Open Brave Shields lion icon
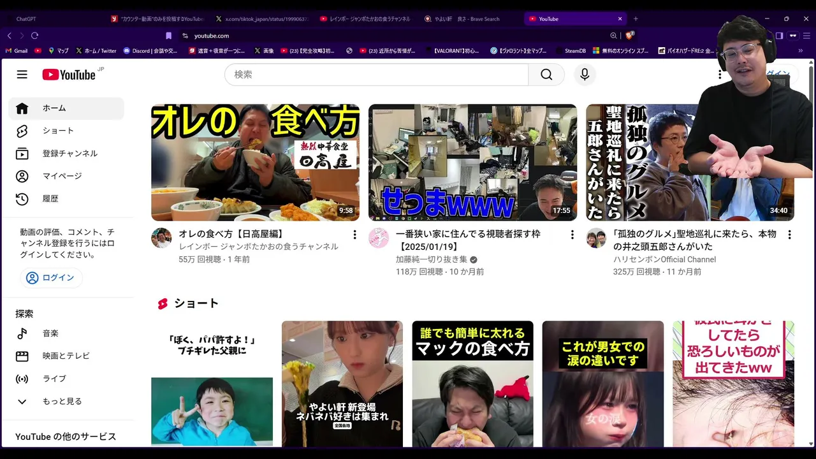Screen dimensions: 816x459 (x=630, y=36)
